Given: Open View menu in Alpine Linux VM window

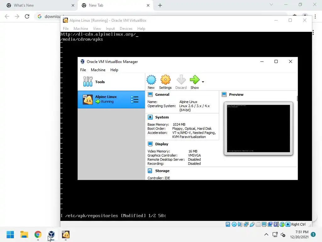Looking at the screenshot, I should point(97,29).
